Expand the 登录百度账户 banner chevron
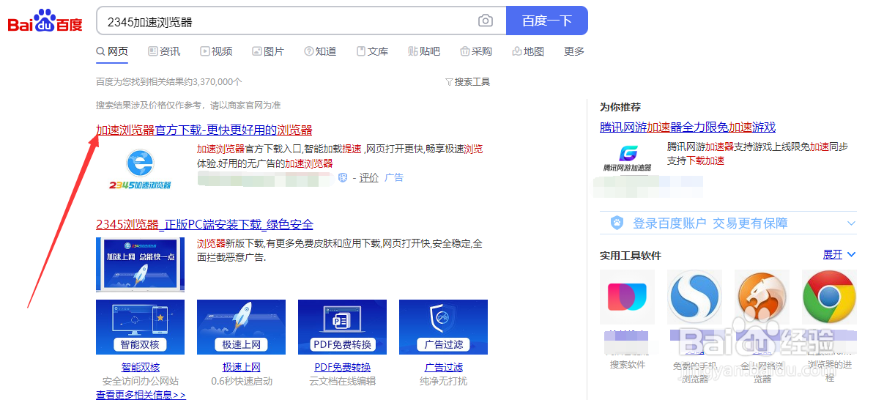Screen dimensions: 884x400 (850, 223)
